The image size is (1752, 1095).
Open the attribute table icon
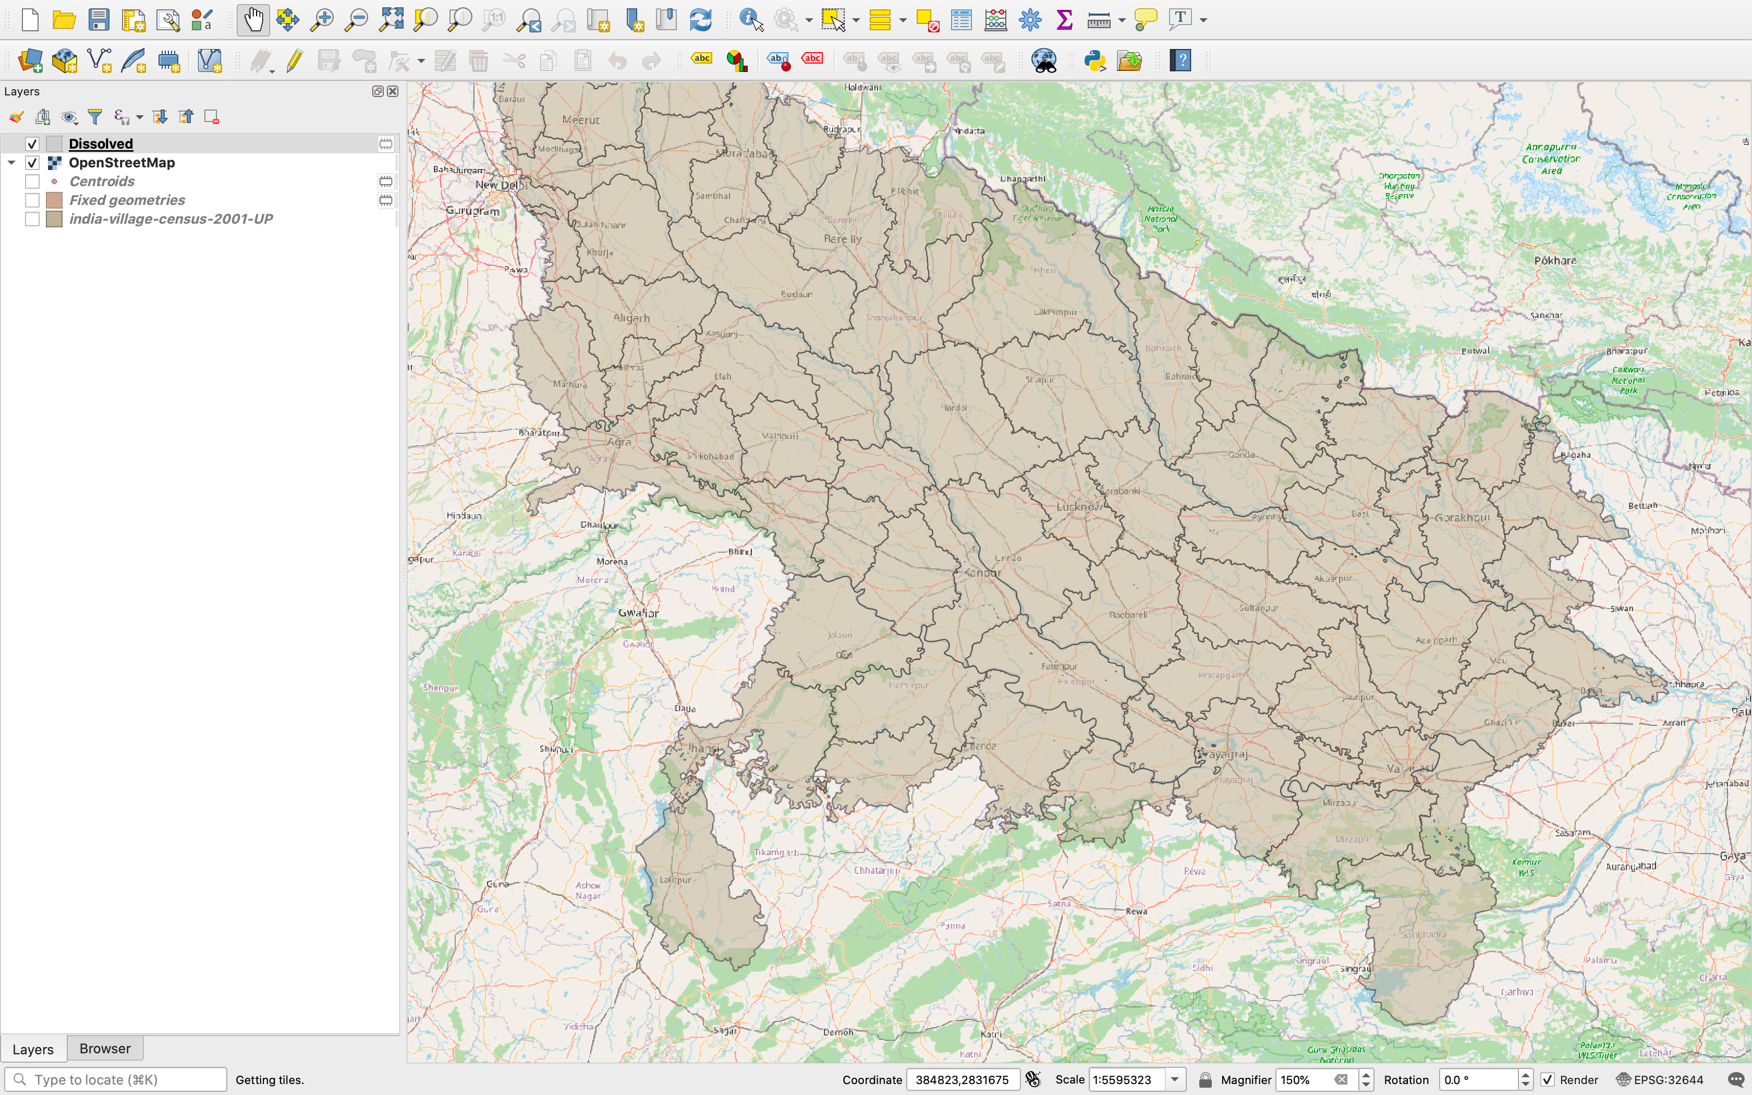[x=960, y=20]
